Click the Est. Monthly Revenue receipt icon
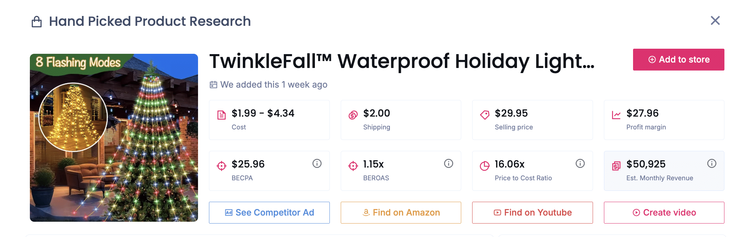Image resolution: width=755 pixels, height=237 pixels. tap(616, 166)
